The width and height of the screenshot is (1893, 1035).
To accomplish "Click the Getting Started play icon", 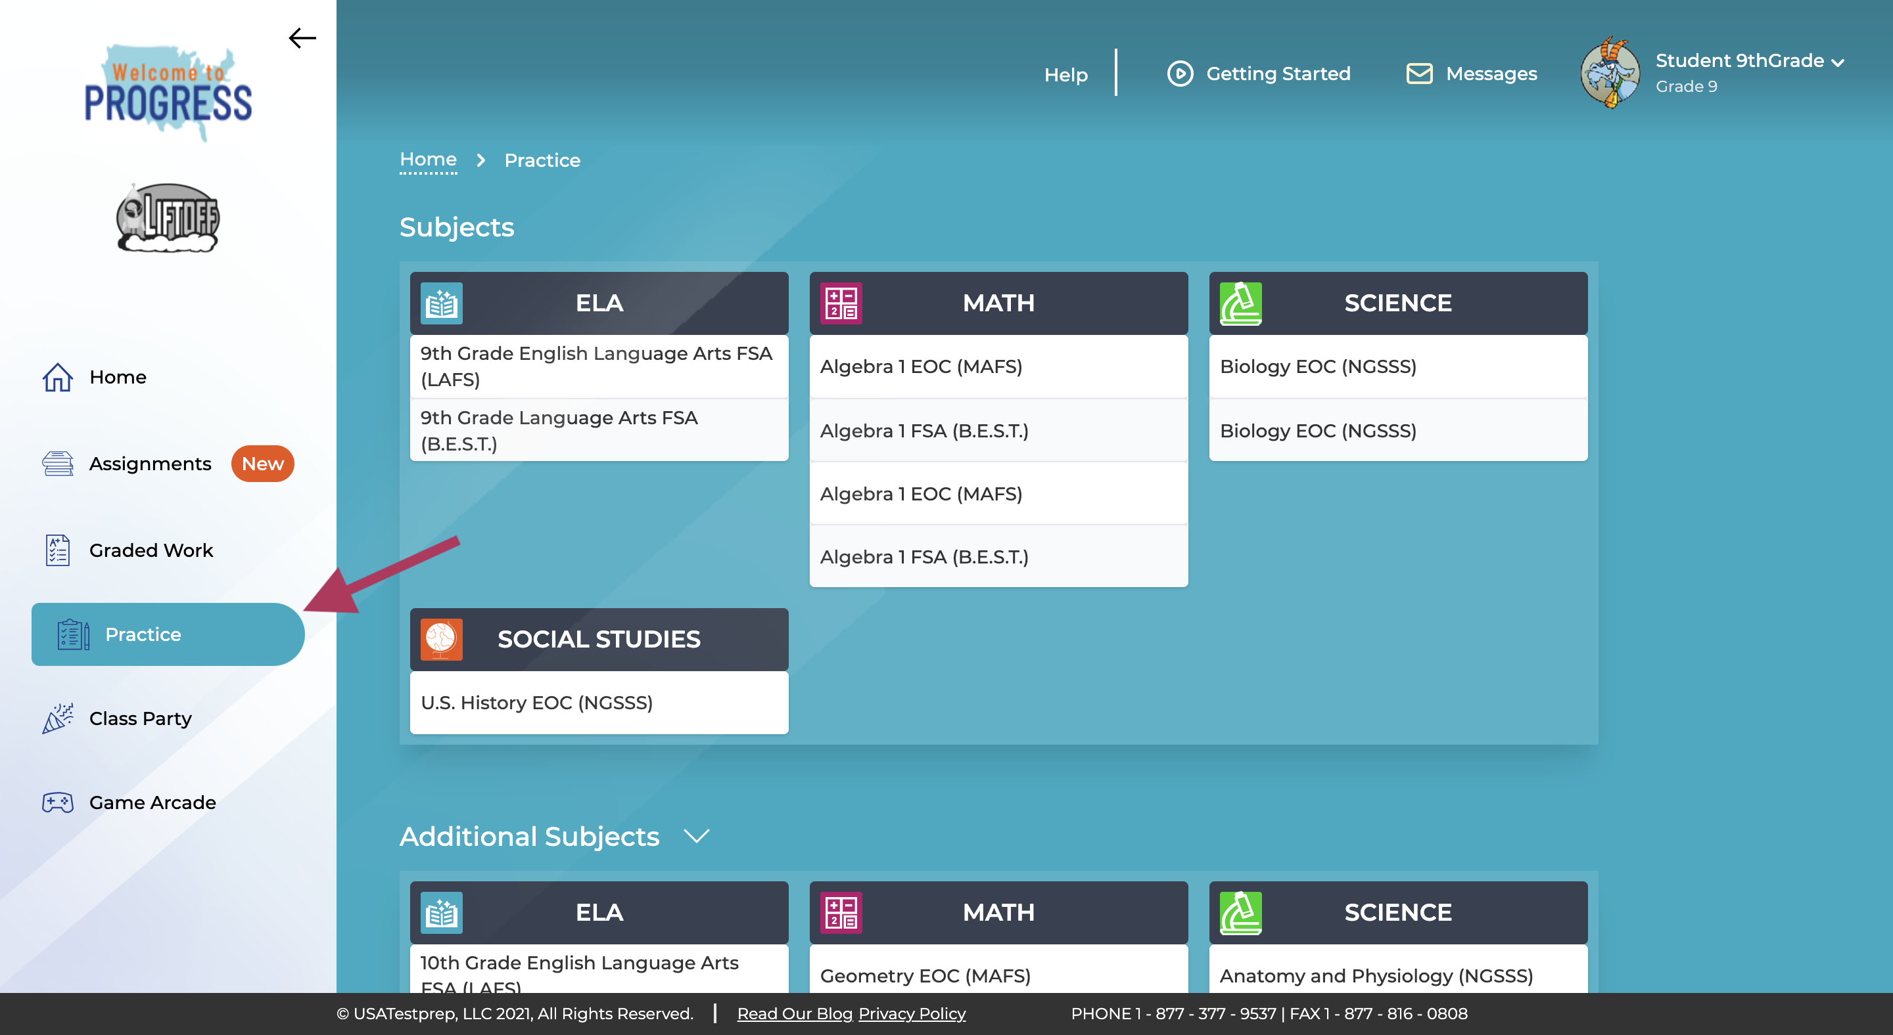I will click(x=1179, y=74).
